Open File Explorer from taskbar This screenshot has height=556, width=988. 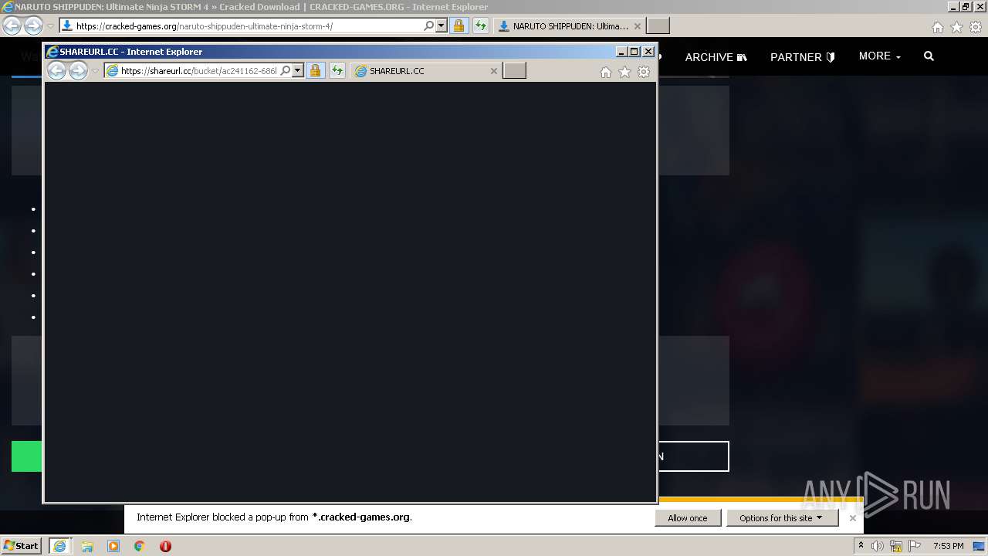(x=87, y=546)
